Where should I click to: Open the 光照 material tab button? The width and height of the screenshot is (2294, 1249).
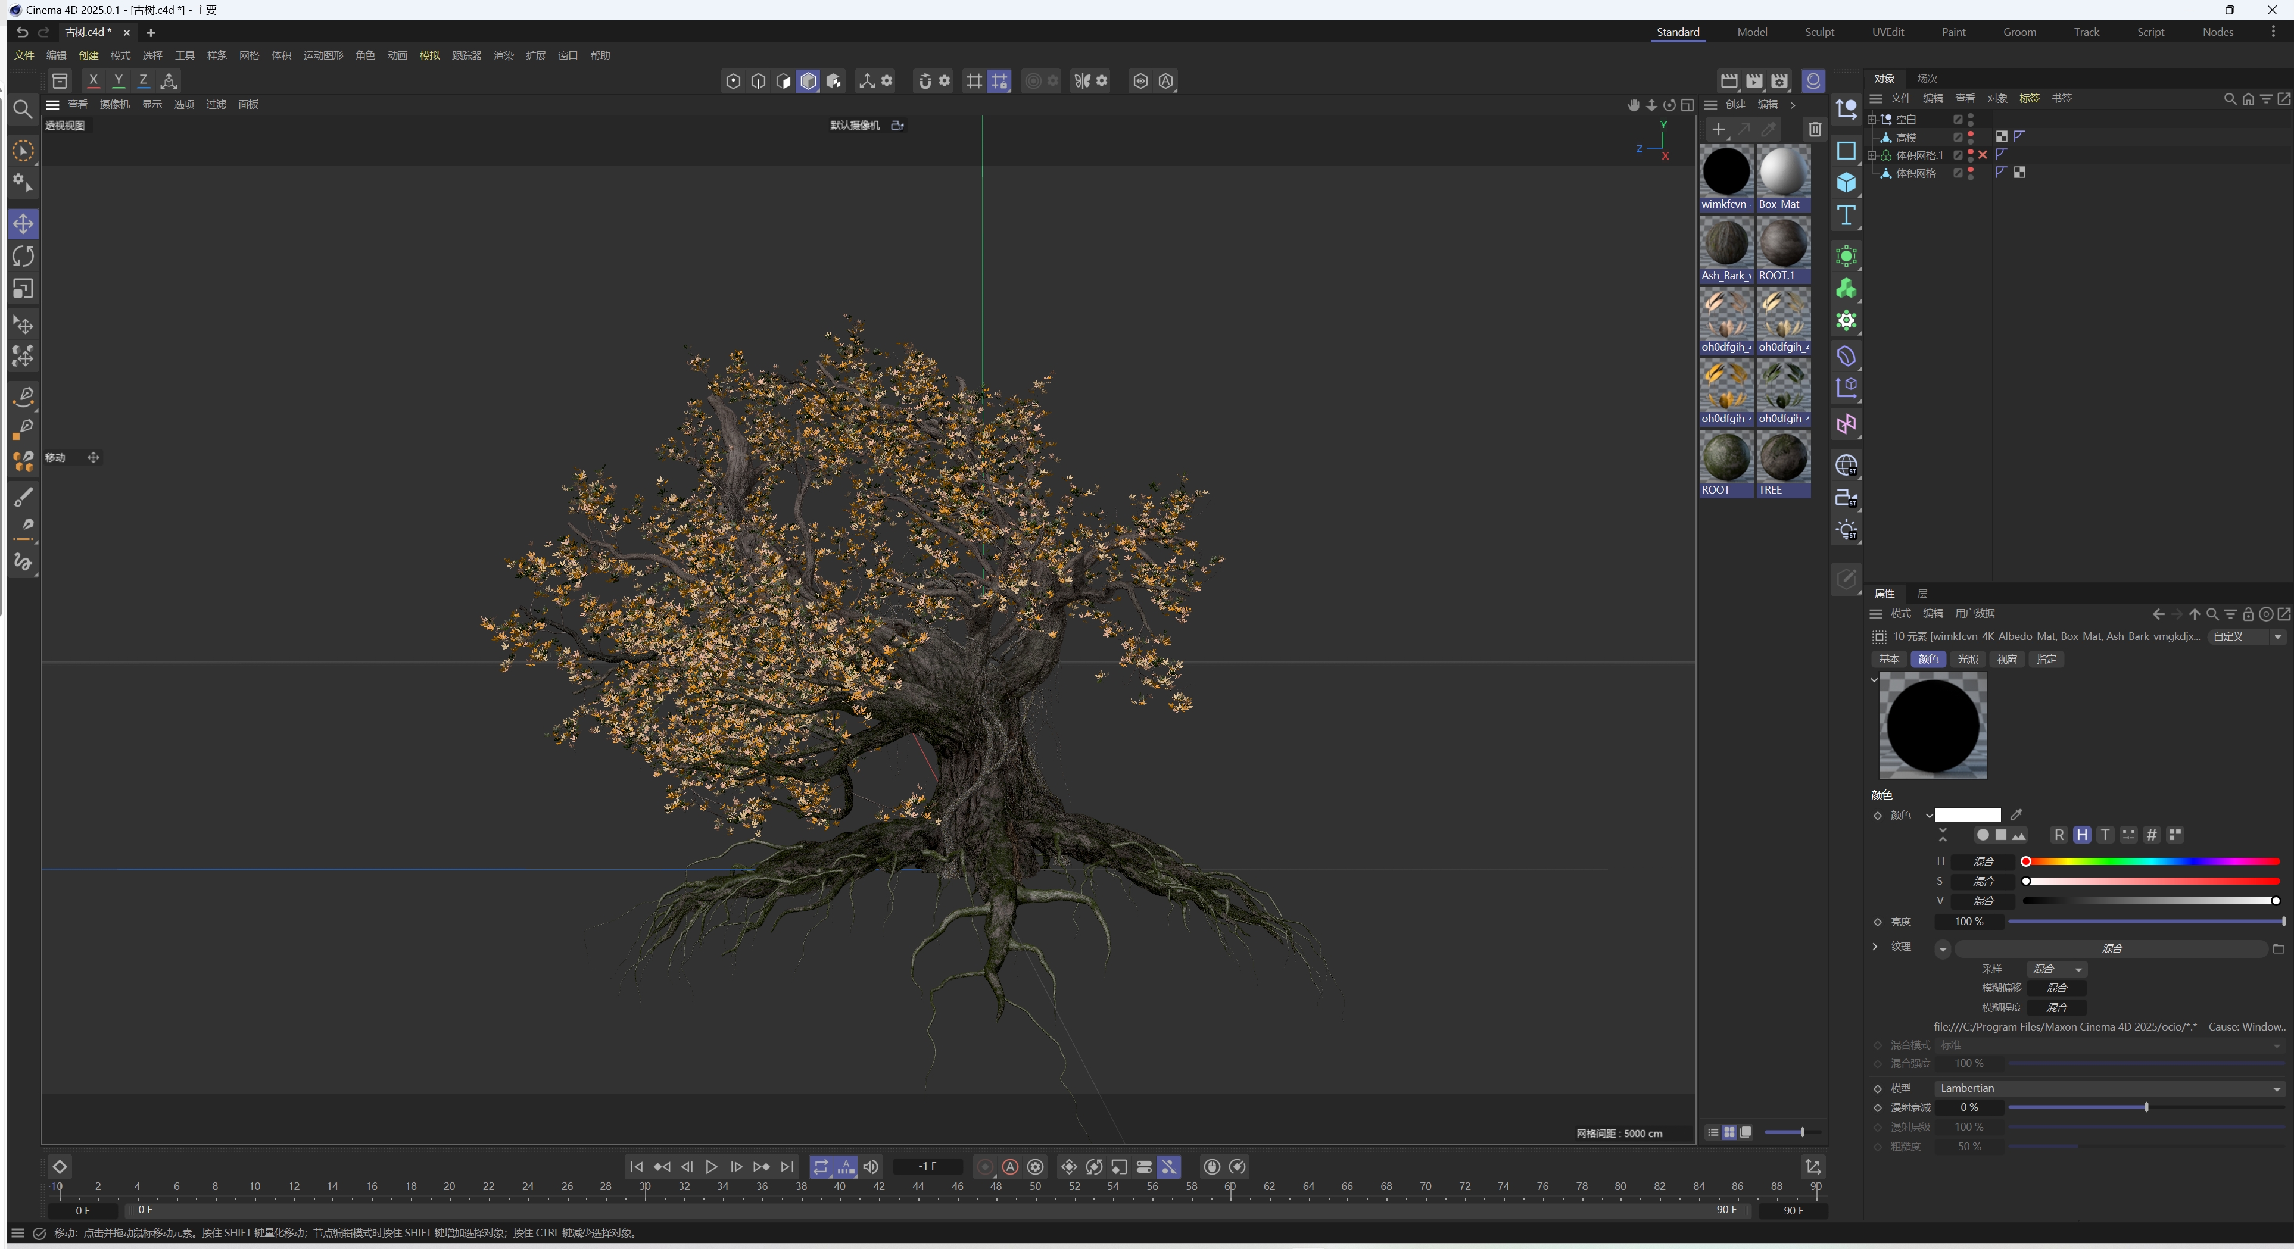click(x=1967, y=659)
